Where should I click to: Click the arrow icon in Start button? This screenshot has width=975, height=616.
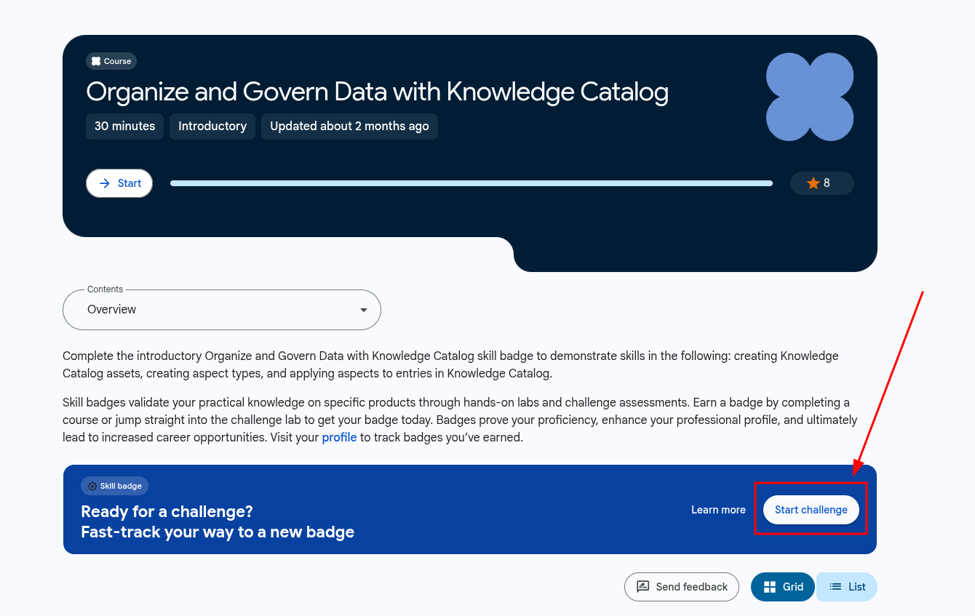click(105, 183)
